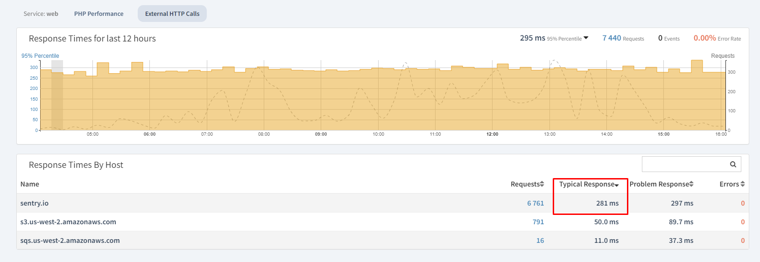Click the 7 440 Requests link
The width and height of the screenshot is (760, 262).
[623, 38]
